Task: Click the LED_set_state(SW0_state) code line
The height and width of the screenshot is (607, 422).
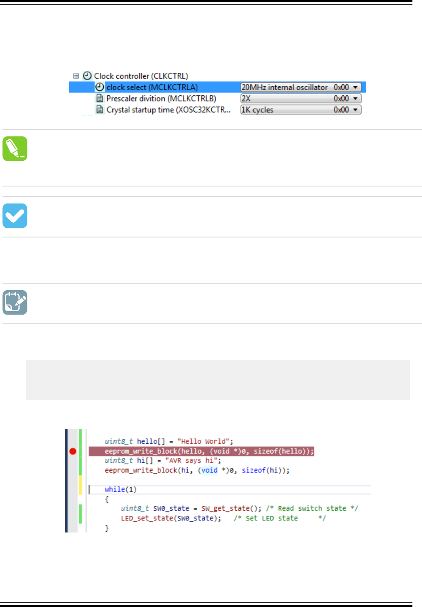Action: [171, 518]
